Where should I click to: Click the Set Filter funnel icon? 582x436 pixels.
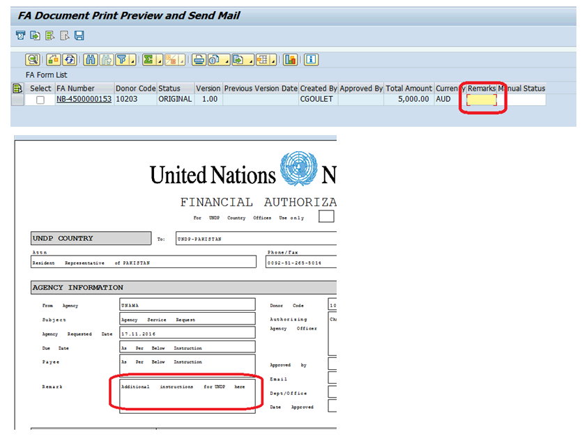(122, 60)
